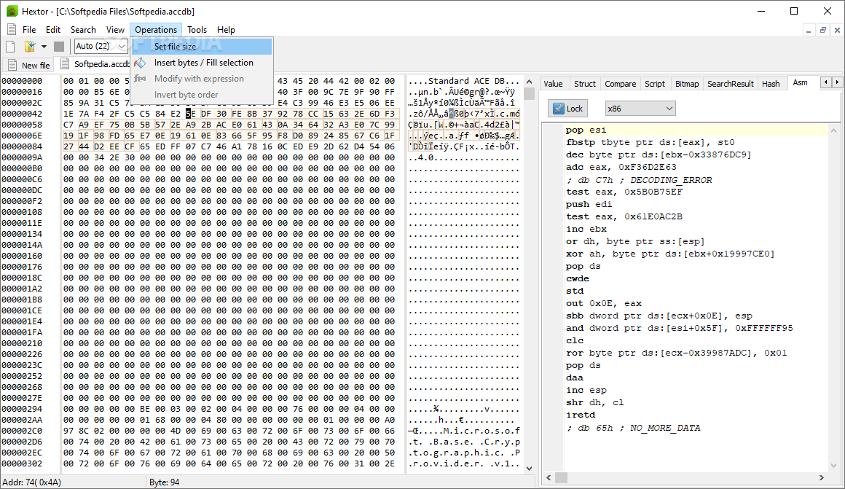Click the Asm panel vertical scroll up arrow
Image resolution: width=845 pixels, height=489 pixels.
tap(833, 131)
